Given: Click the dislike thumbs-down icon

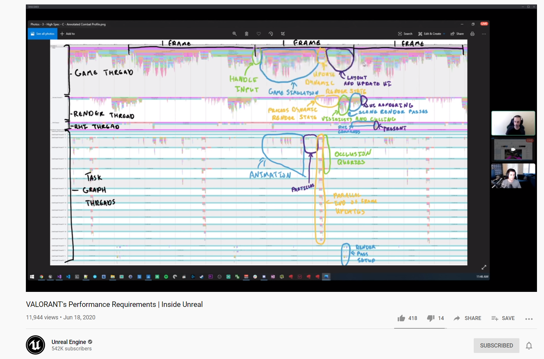Looking at the screenshot, I should (431, 318).
